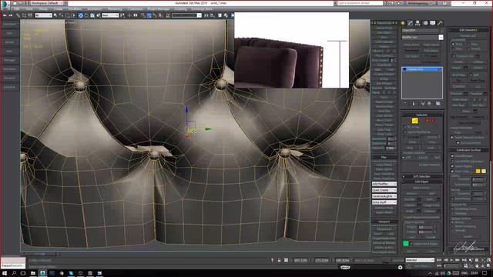This screenshot has width=493, height=277.
Task: Open the Extra Stuff dropdown
Action: [384, 202]
